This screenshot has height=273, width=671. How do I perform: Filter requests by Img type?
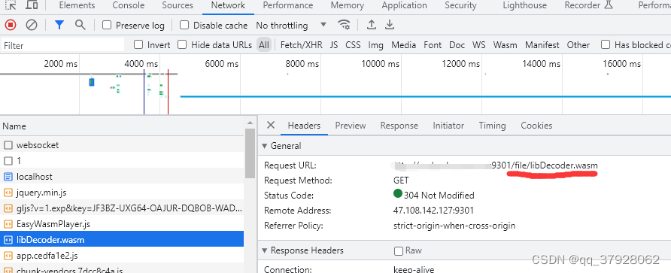coord(375,45)
